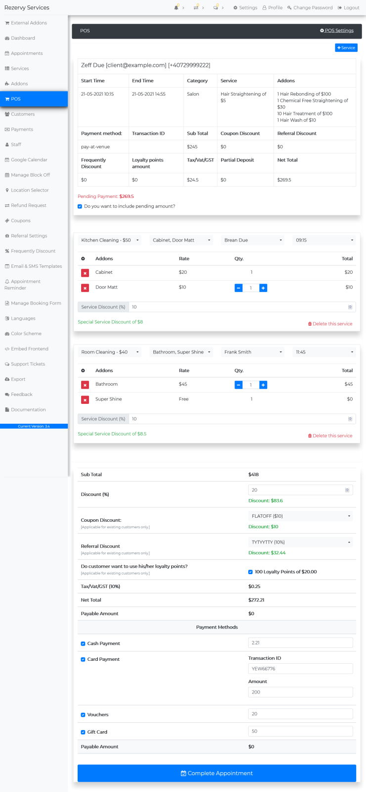366x792 pixels.
Task: Open the Bathroom, Super Shine addons dropdown
Action: point(182,352)
